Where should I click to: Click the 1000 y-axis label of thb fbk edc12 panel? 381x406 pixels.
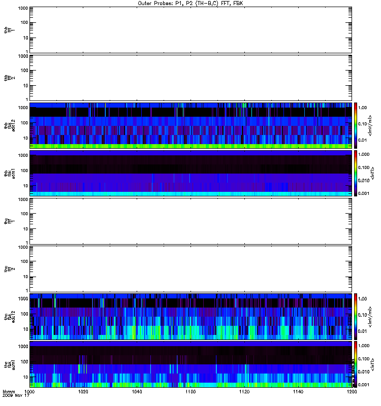(x=23, y=108)
